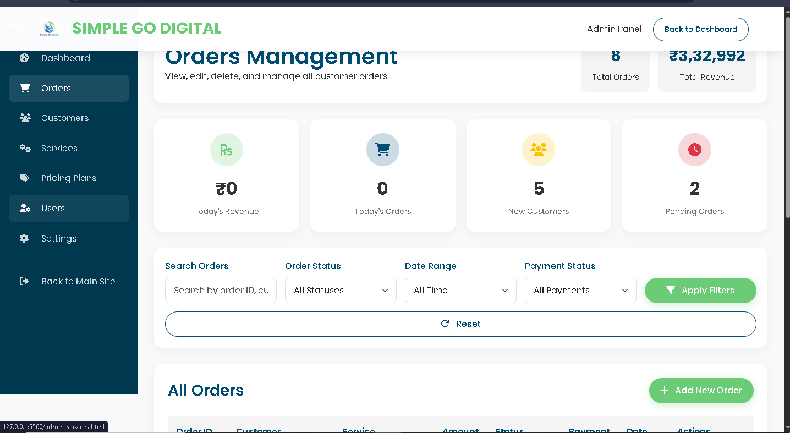The image size is (790, 433).
Task: Go to Customers in the sidebar menu
Action: click(65, 118)
